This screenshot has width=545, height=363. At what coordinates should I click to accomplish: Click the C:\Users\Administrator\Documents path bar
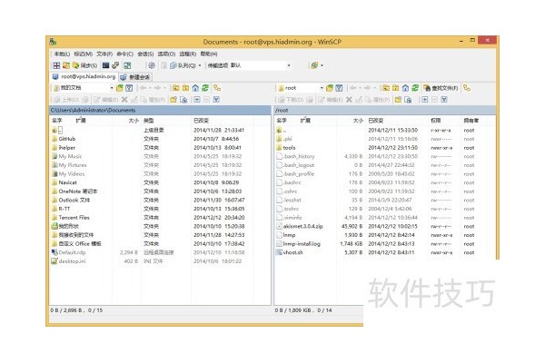[160, 110]
